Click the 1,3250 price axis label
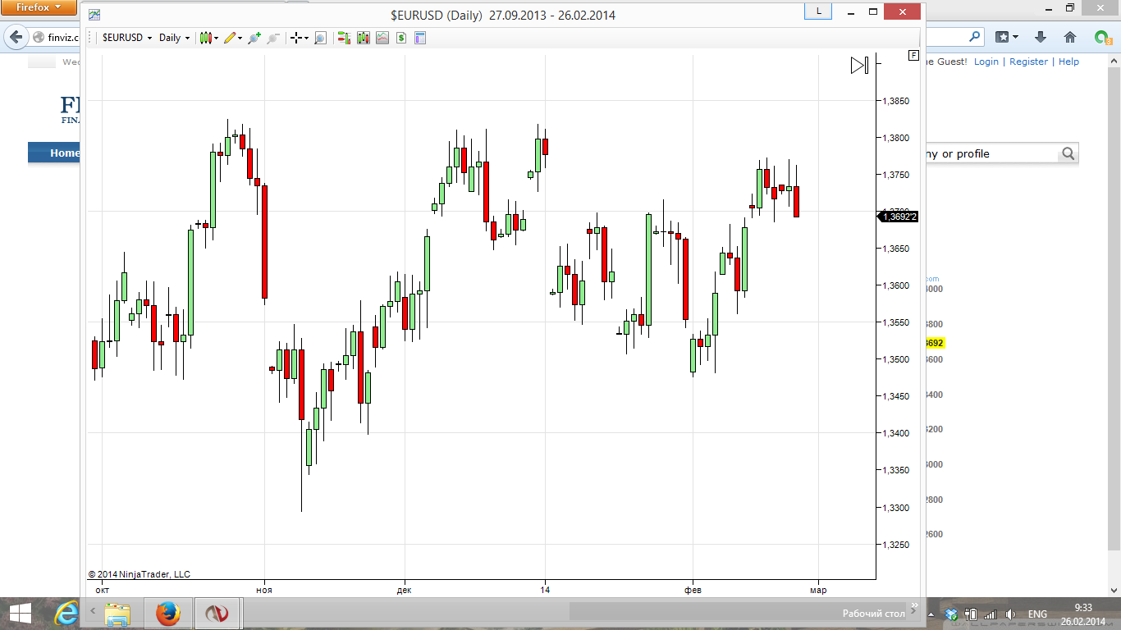 tap(897, 545)
